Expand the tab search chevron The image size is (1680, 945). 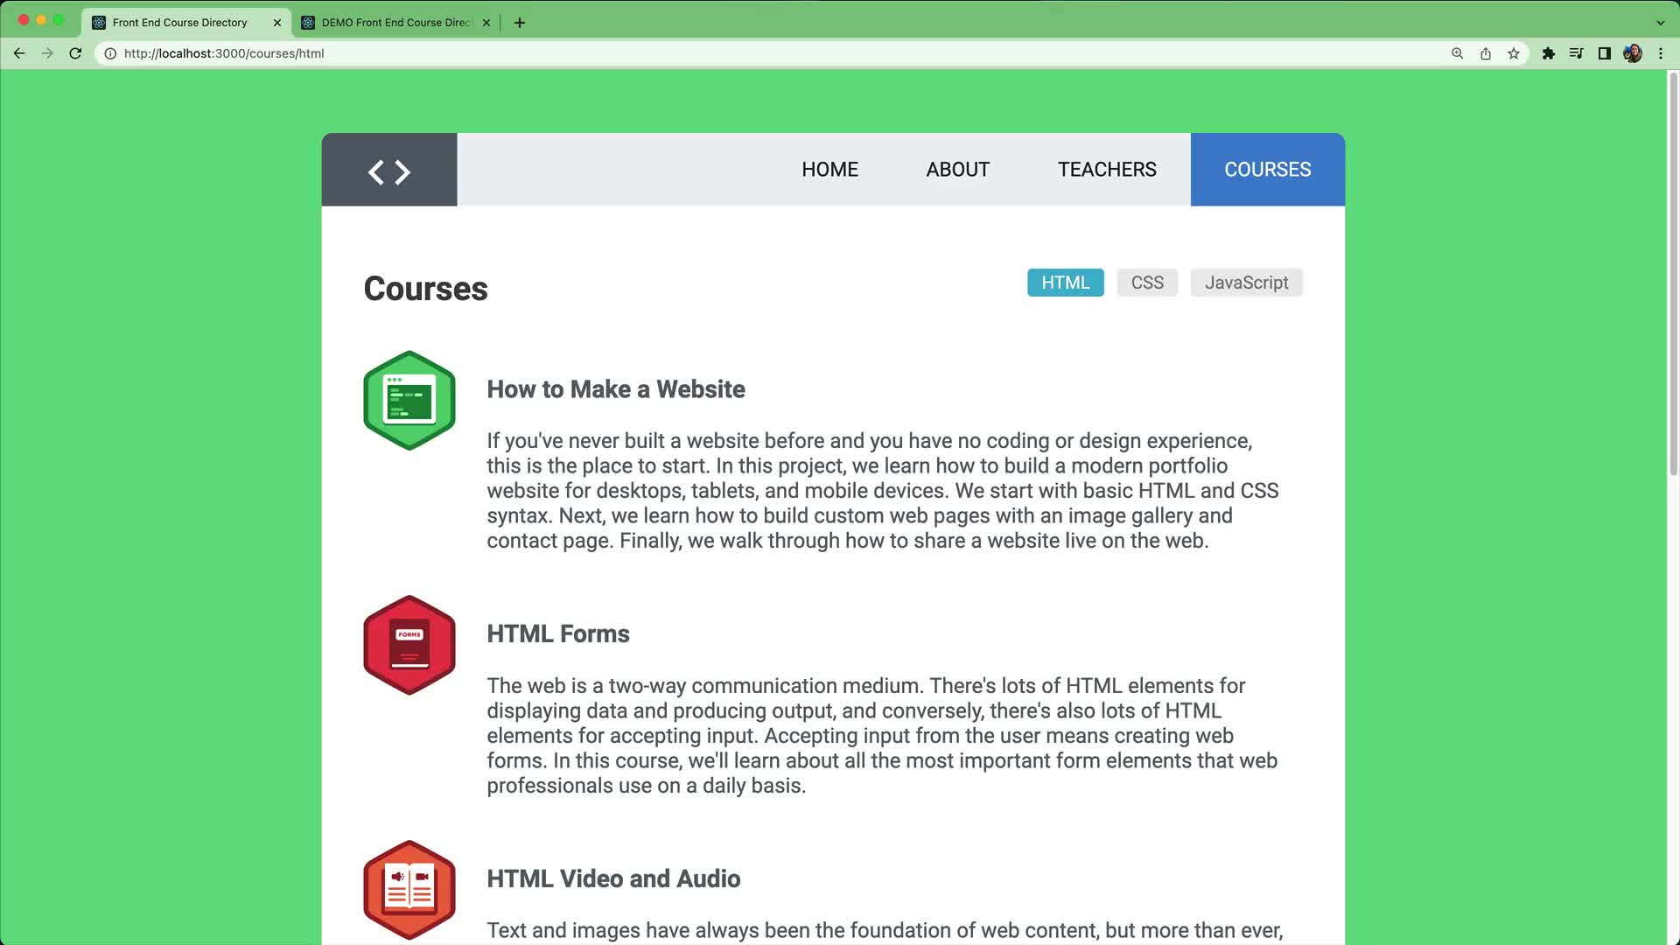point(1660,23)
